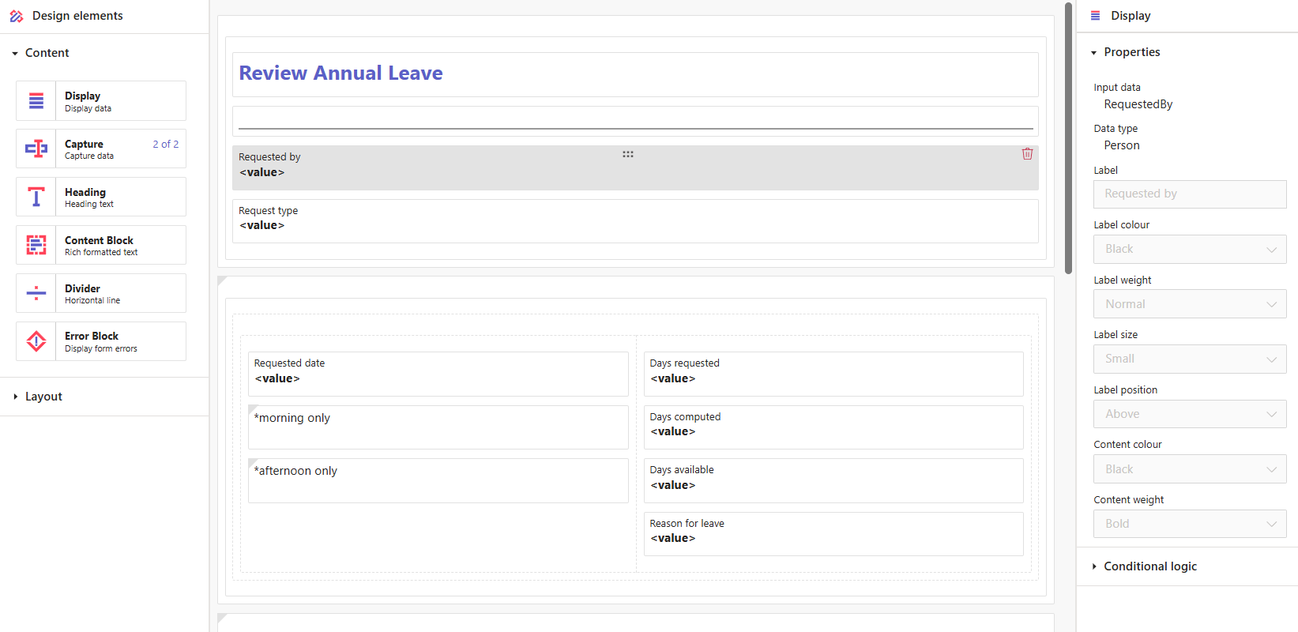Select the Content Block element icon
The image size is (1298, 632).
click(x=36, y=246)
